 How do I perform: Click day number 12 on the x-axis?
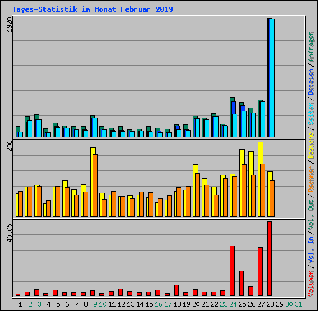pyautogui.click(x=121, y=304)
